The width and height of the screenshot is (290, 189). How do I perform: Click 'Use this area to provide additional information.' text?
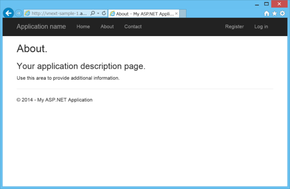tap(68, 78)
